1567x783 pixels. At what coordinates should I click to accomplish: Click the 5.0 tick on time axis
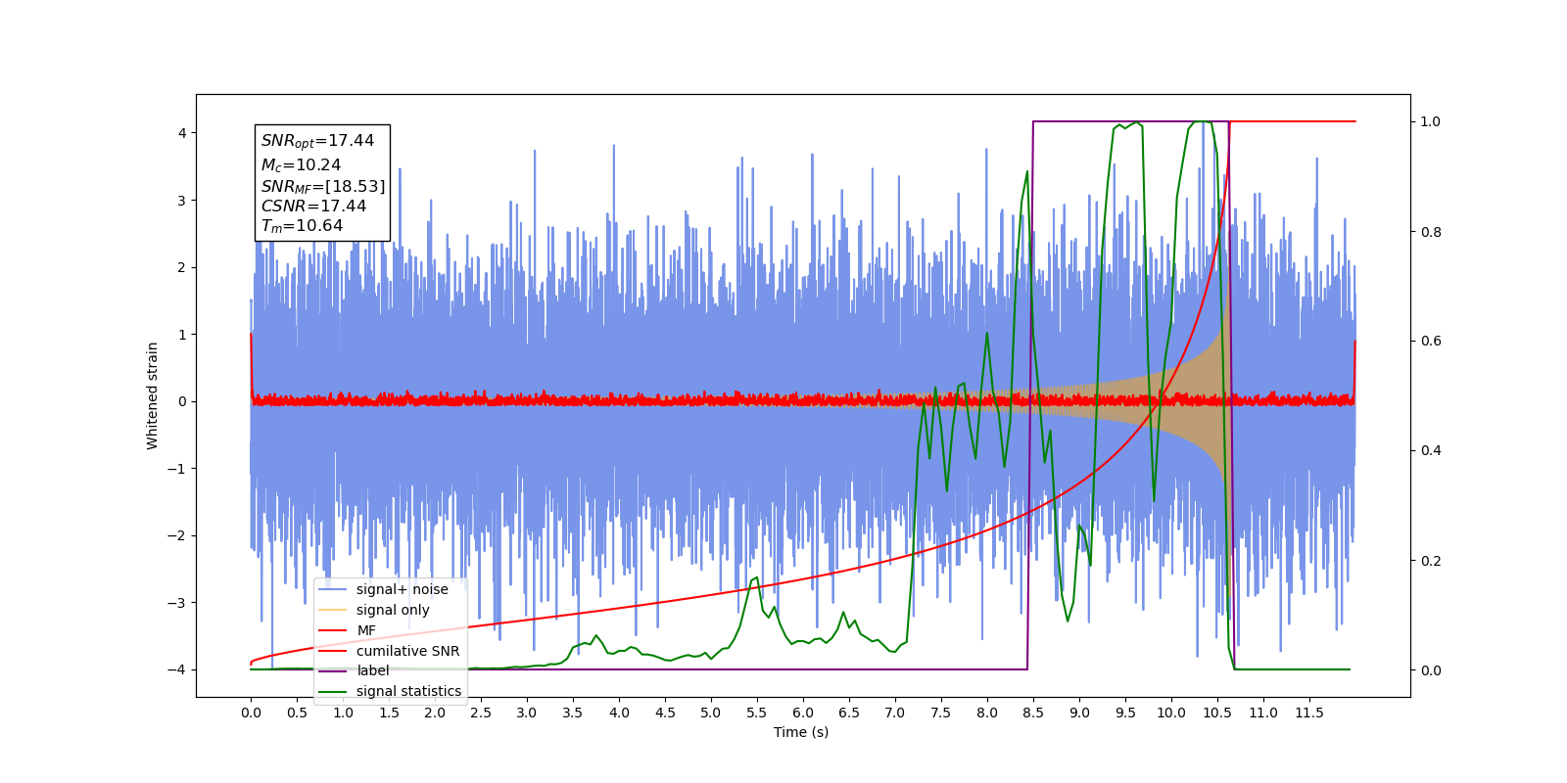tap(711, 713)
